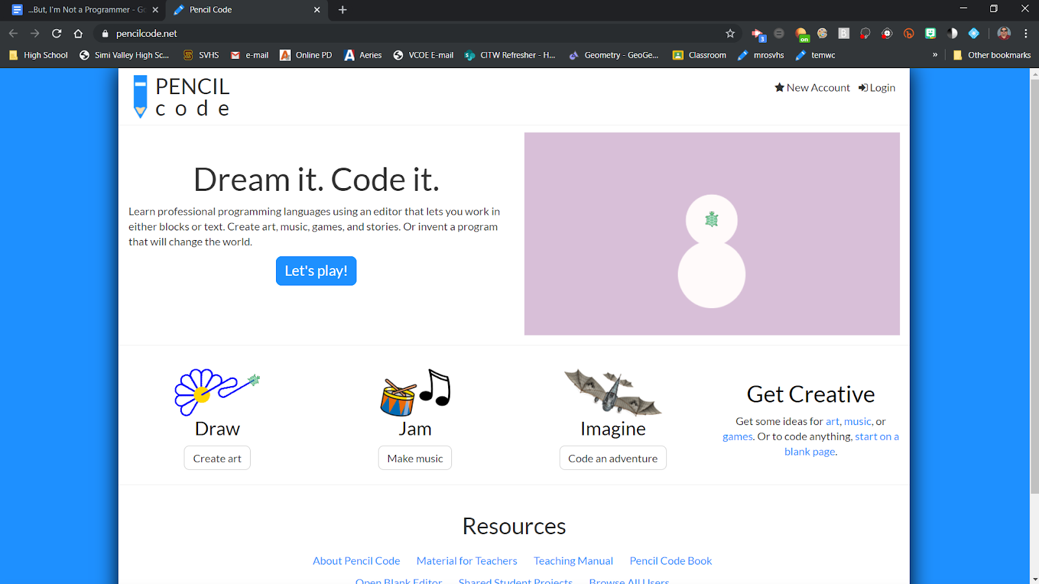Close the Pencil Code tab

tap(317, 10)
